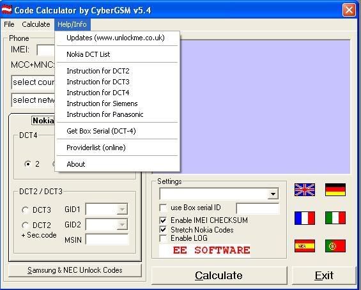The image size is (361, 290).
Task: Choose the Portuguese flag language
Action: (x=335, y=246)
